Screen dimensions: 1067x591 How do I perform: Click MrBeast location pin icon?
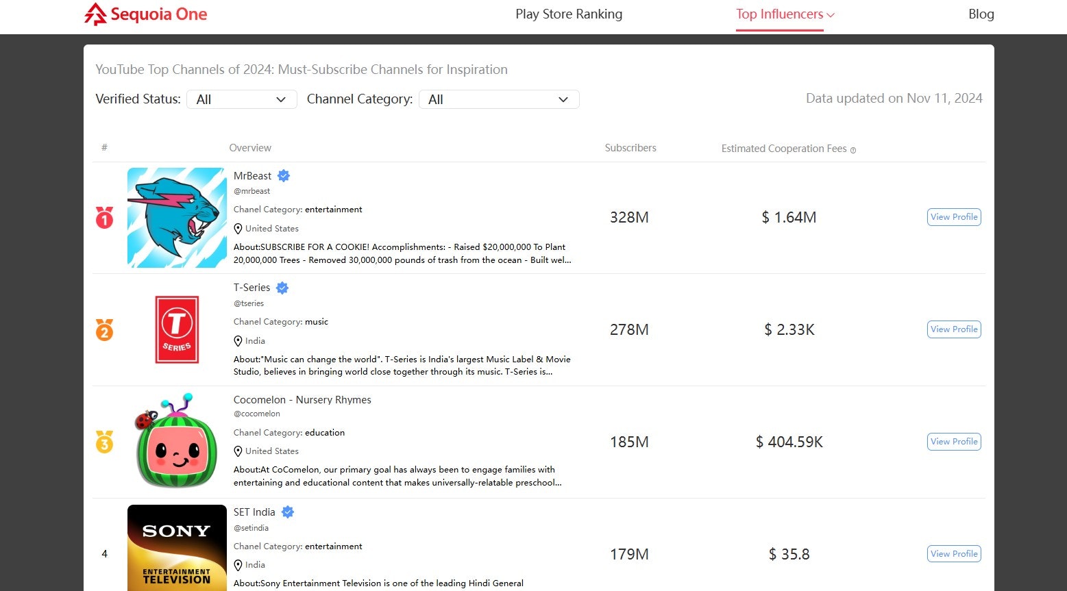click(x=238, y=229)
